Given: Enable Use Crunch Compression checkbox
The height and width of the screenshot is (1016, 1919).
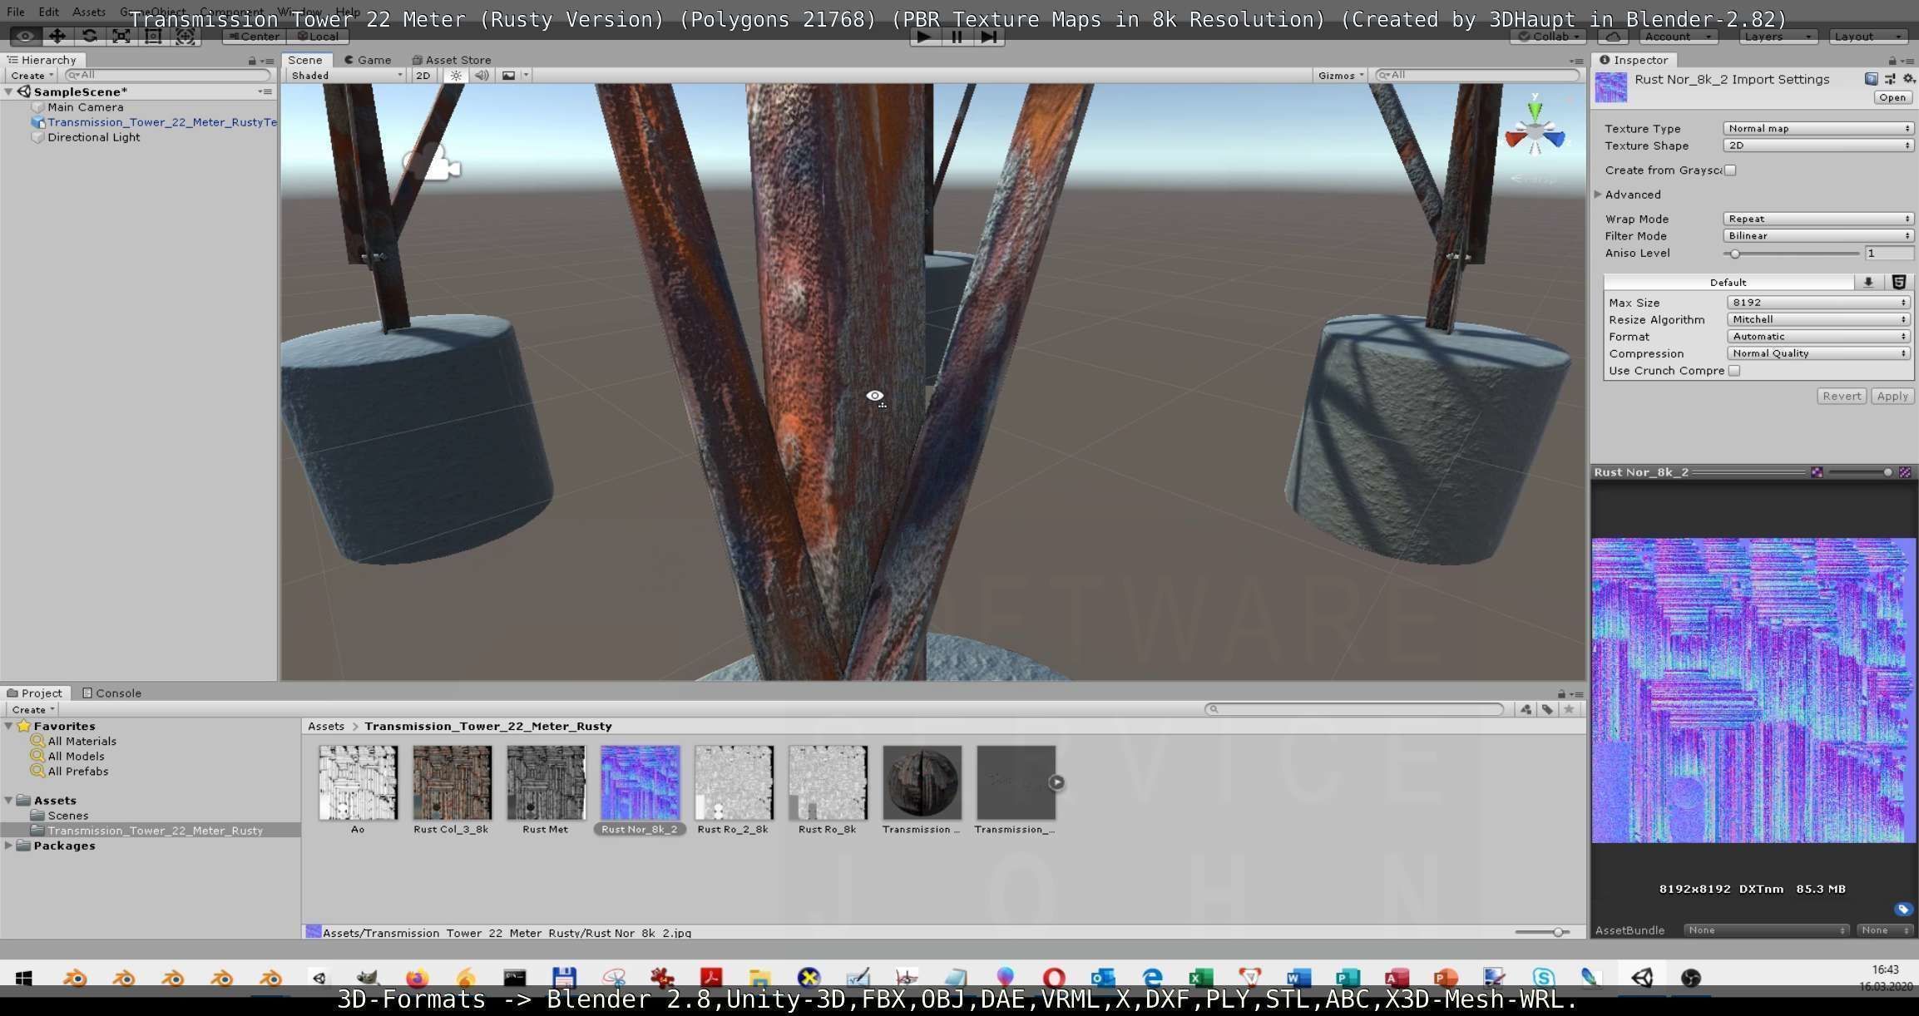Looking at the screenshot, I should coord(1734,371).
